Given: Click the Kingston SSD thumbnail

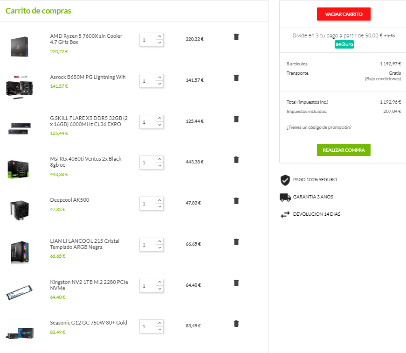Looking at the screenshot, I should (20, 292).
